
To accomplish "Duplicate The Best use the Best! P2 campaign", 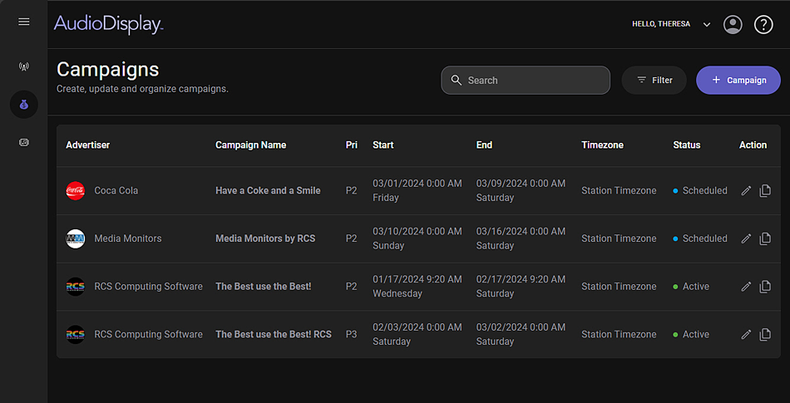I will point(765,287).
